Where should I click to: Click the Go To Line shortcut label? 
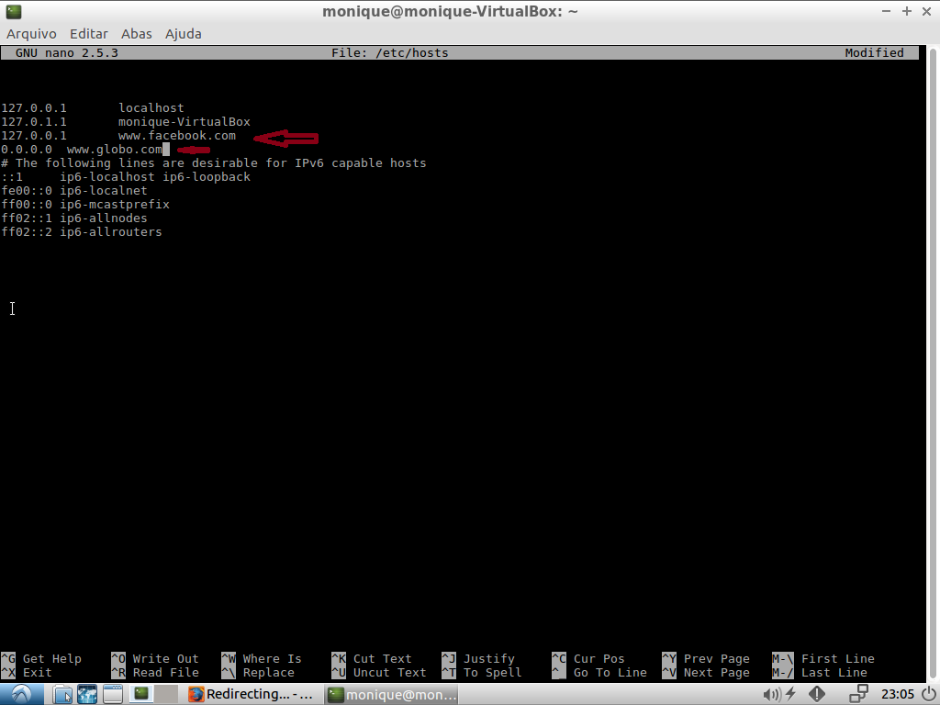[x=610, y=673]
